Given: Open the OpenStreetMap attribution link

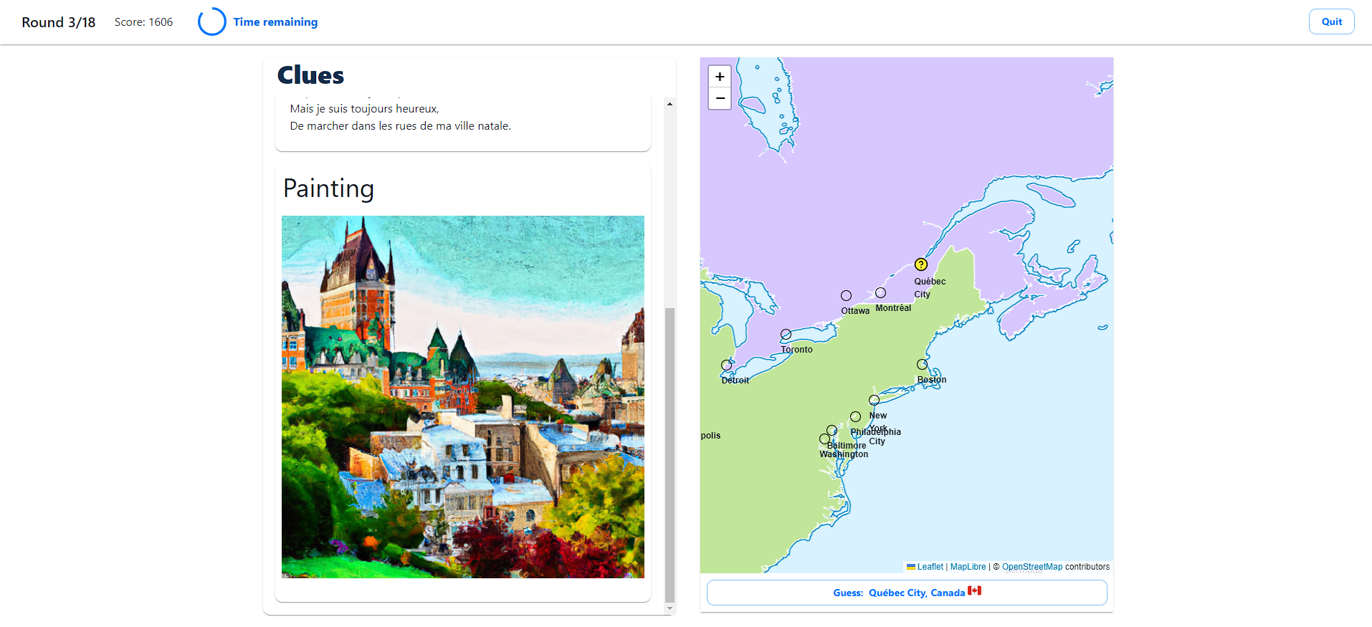Looking at the screenshot, I should click(1032, 567).
